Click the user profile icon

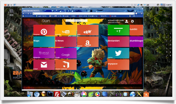point(127,21)
